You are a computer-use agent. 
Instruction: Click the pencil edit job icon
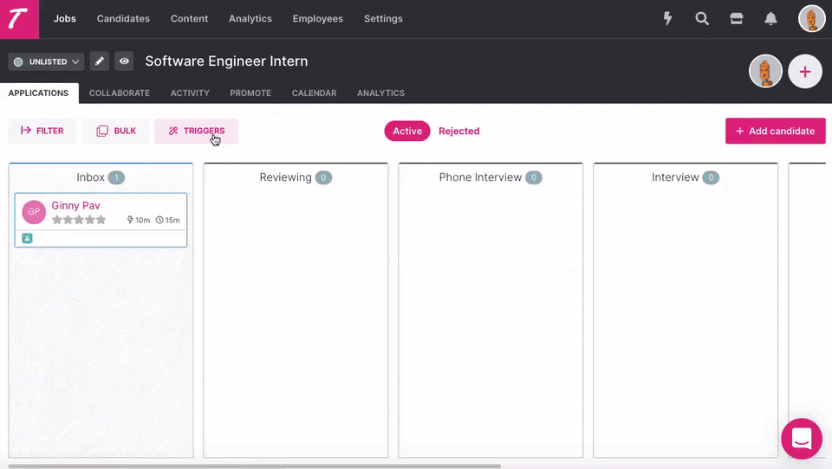coord(100,61)
